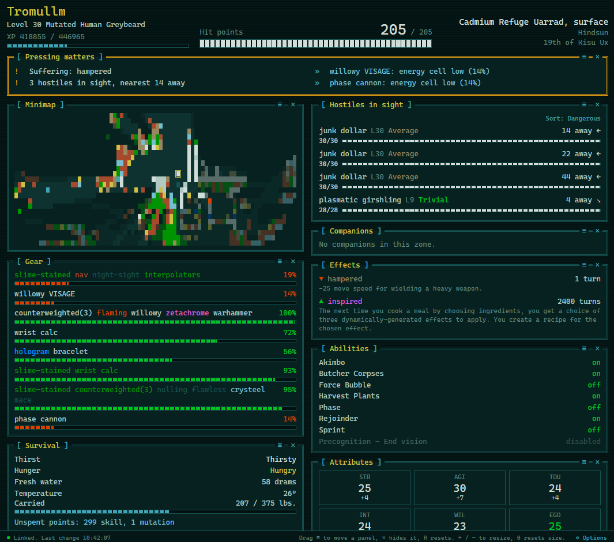614x542 pixels.
Task: Click the direction arrow for junk dollar 22 away
Action: coord(598,154)
